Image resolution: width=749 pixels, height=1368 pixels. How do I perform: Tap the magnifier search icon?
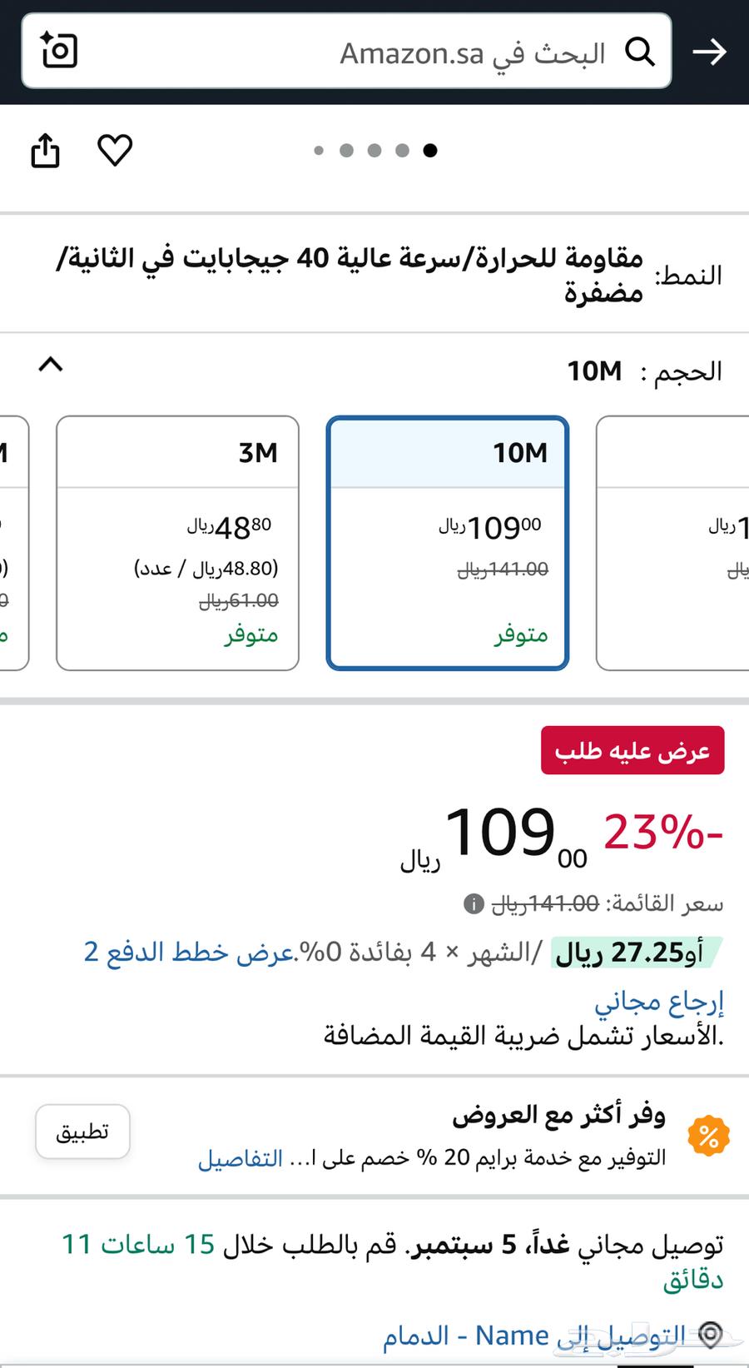point(641,52)
